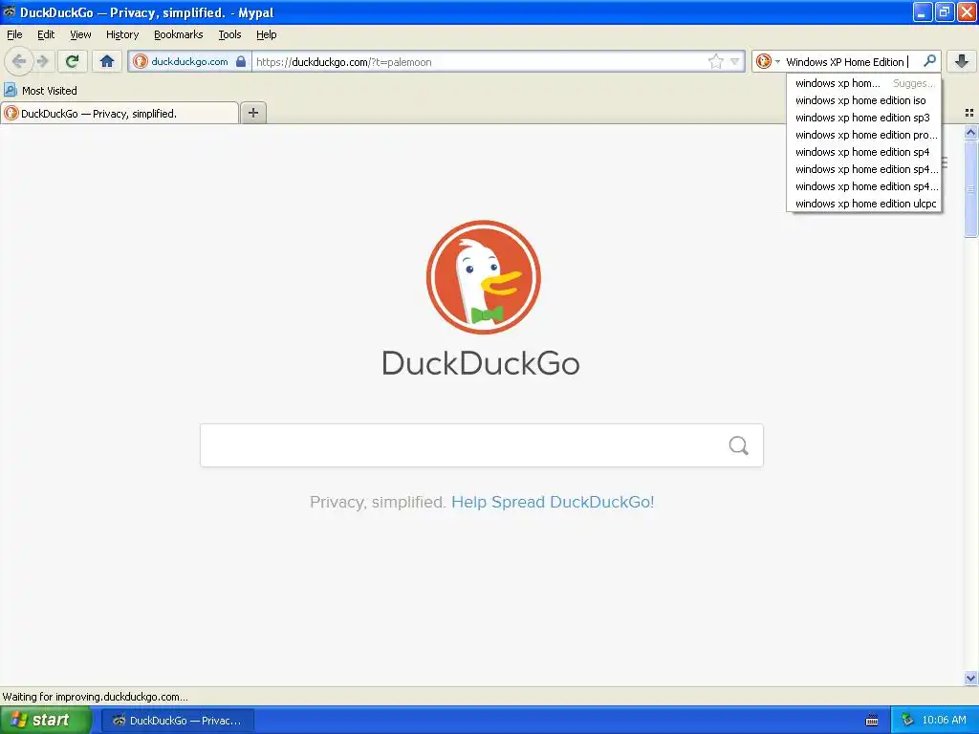Open the Downloads arrow icon

(x=962, y=61)
